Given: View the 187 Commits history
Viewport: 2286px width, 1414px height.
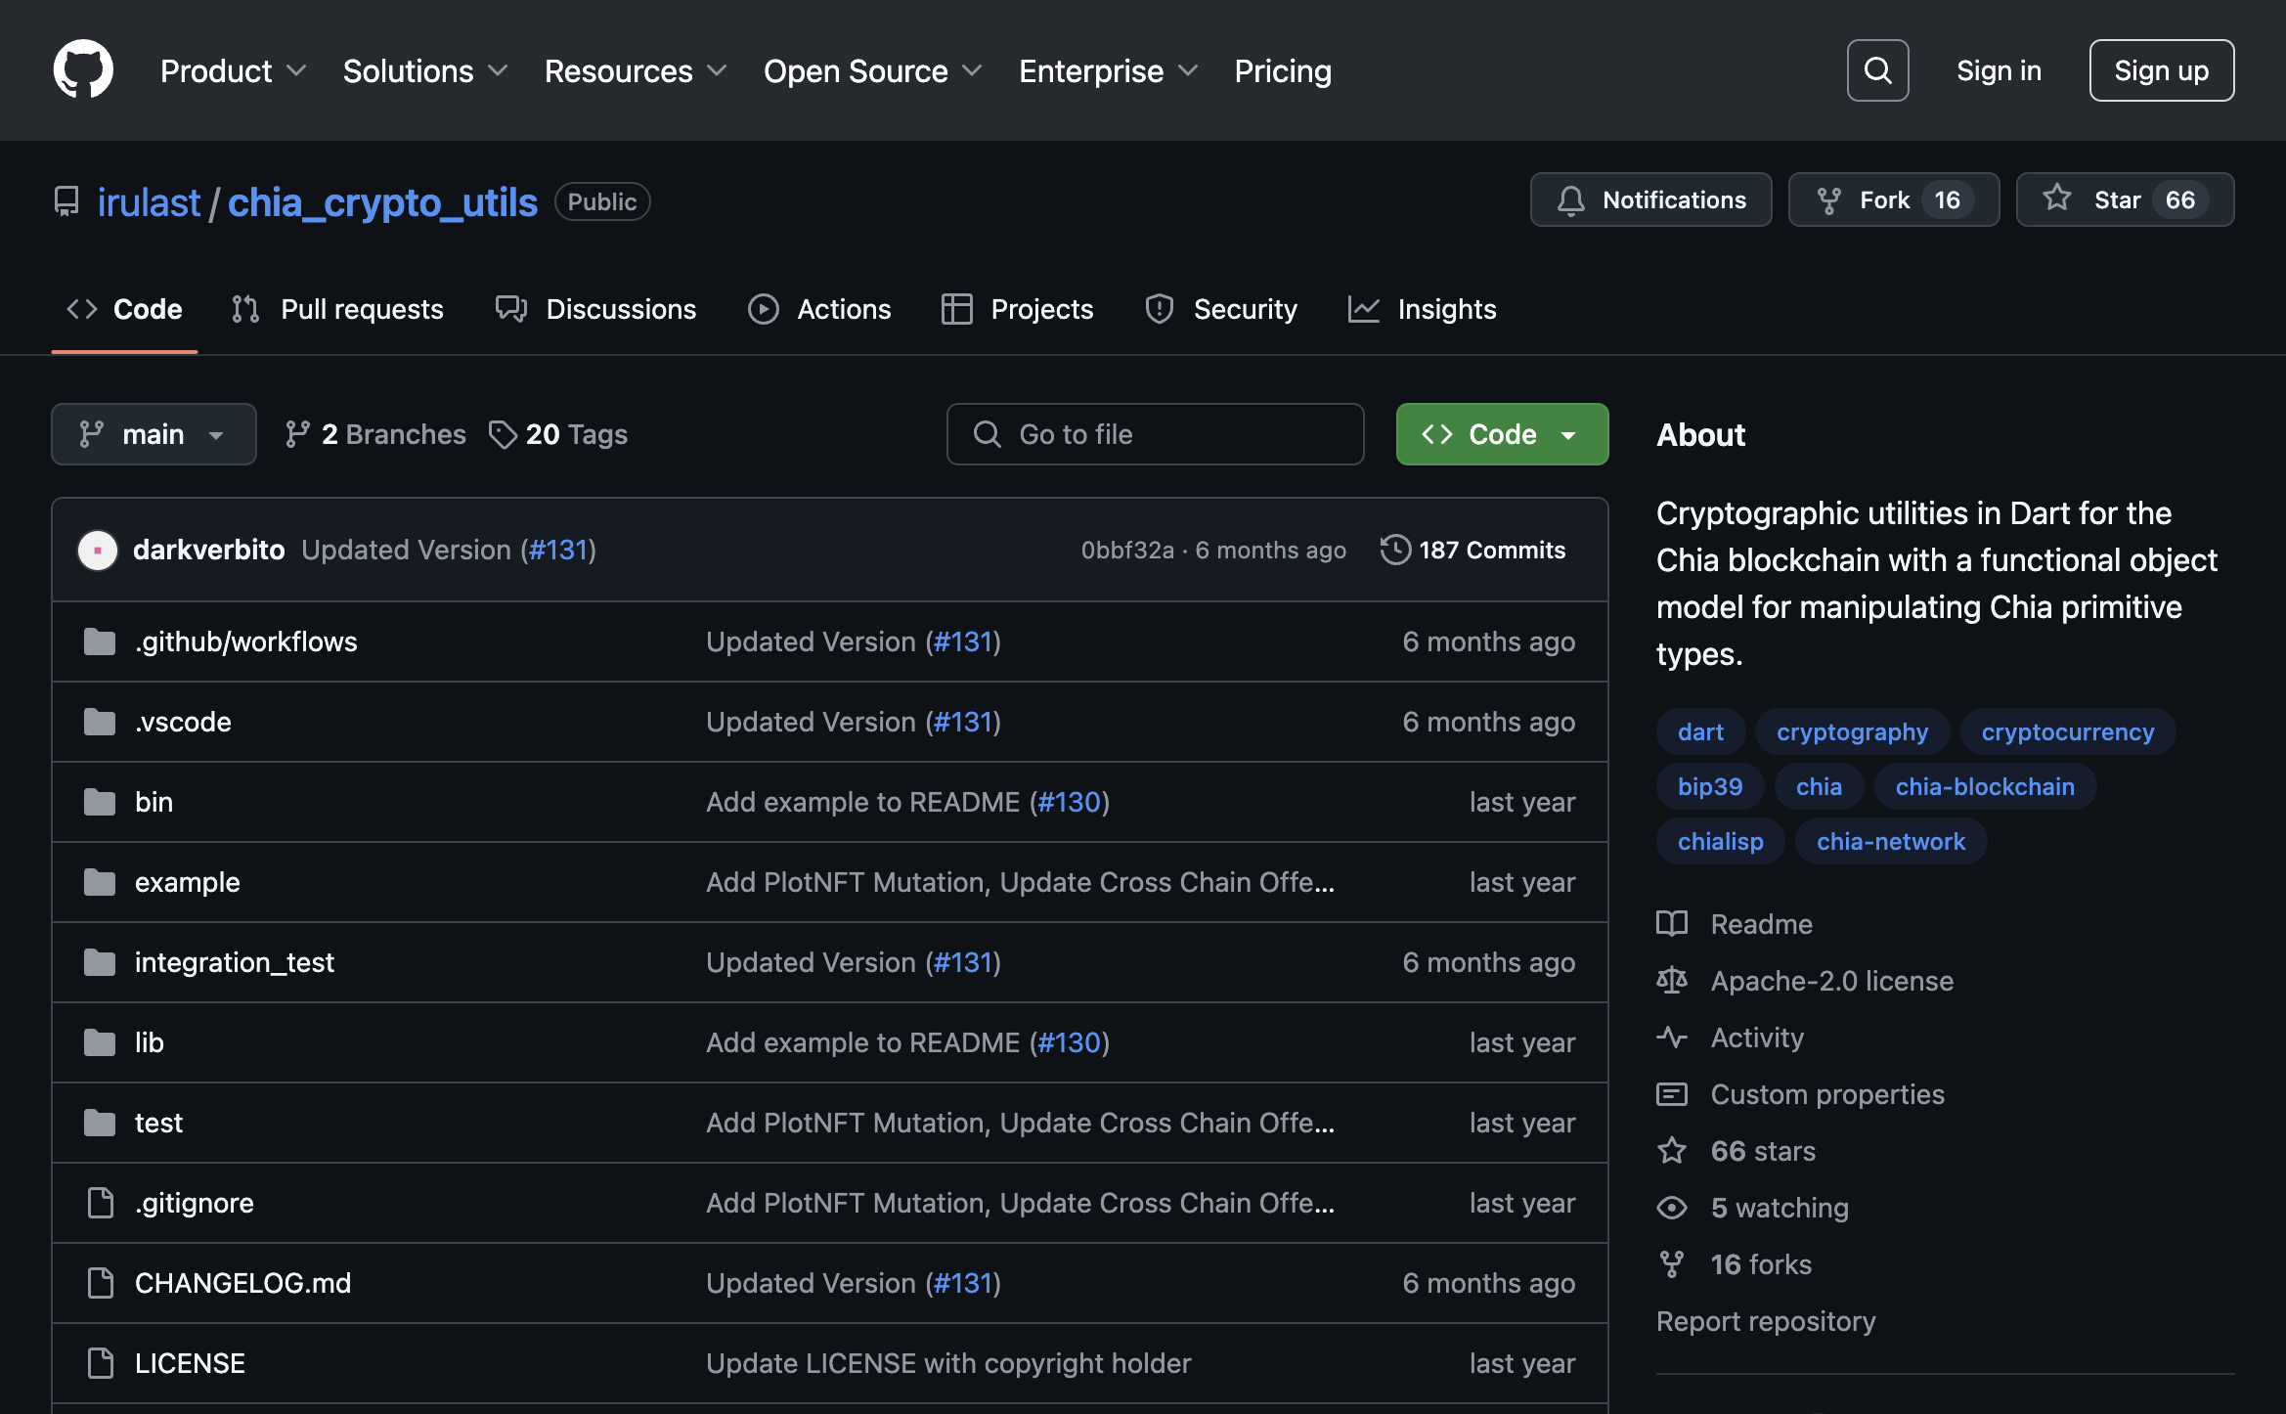Looking at the screenshot, I should (x=1473, y=550).
